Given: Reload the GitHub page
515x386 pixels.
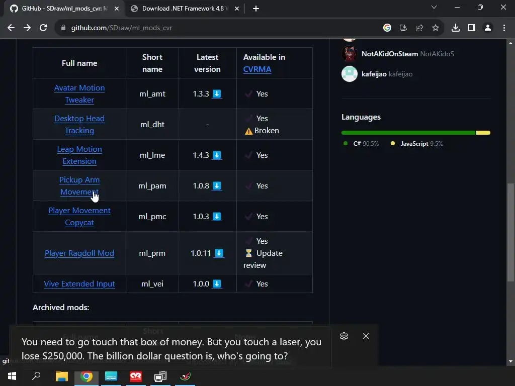Looking at the screenshot, I should [43, 28].
